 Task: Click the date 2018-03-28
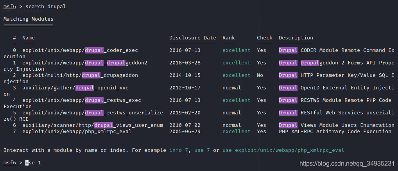pos(185,62)
